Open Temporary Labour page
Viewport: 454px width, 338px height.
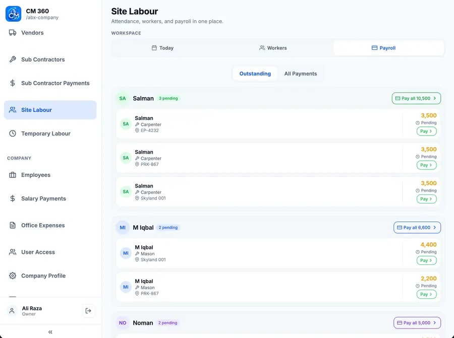pyautogui.click(x=50, y=133)
